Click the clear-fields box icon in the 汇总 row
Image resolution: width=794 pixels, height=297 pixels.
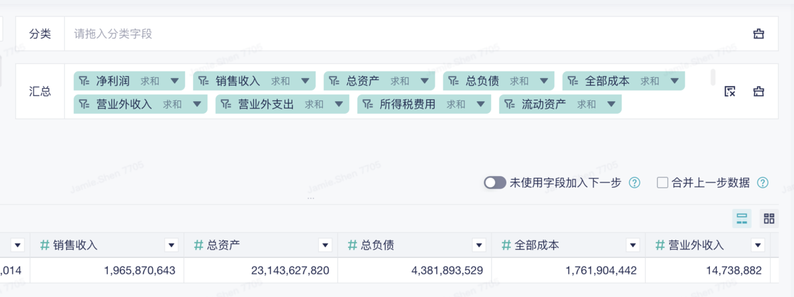(758, 92)
